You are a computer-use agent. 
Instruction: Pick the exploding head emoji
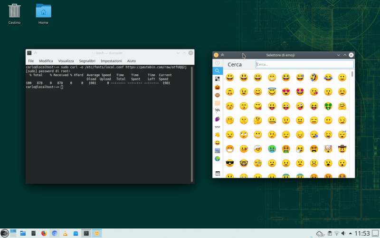pos(328,149)
